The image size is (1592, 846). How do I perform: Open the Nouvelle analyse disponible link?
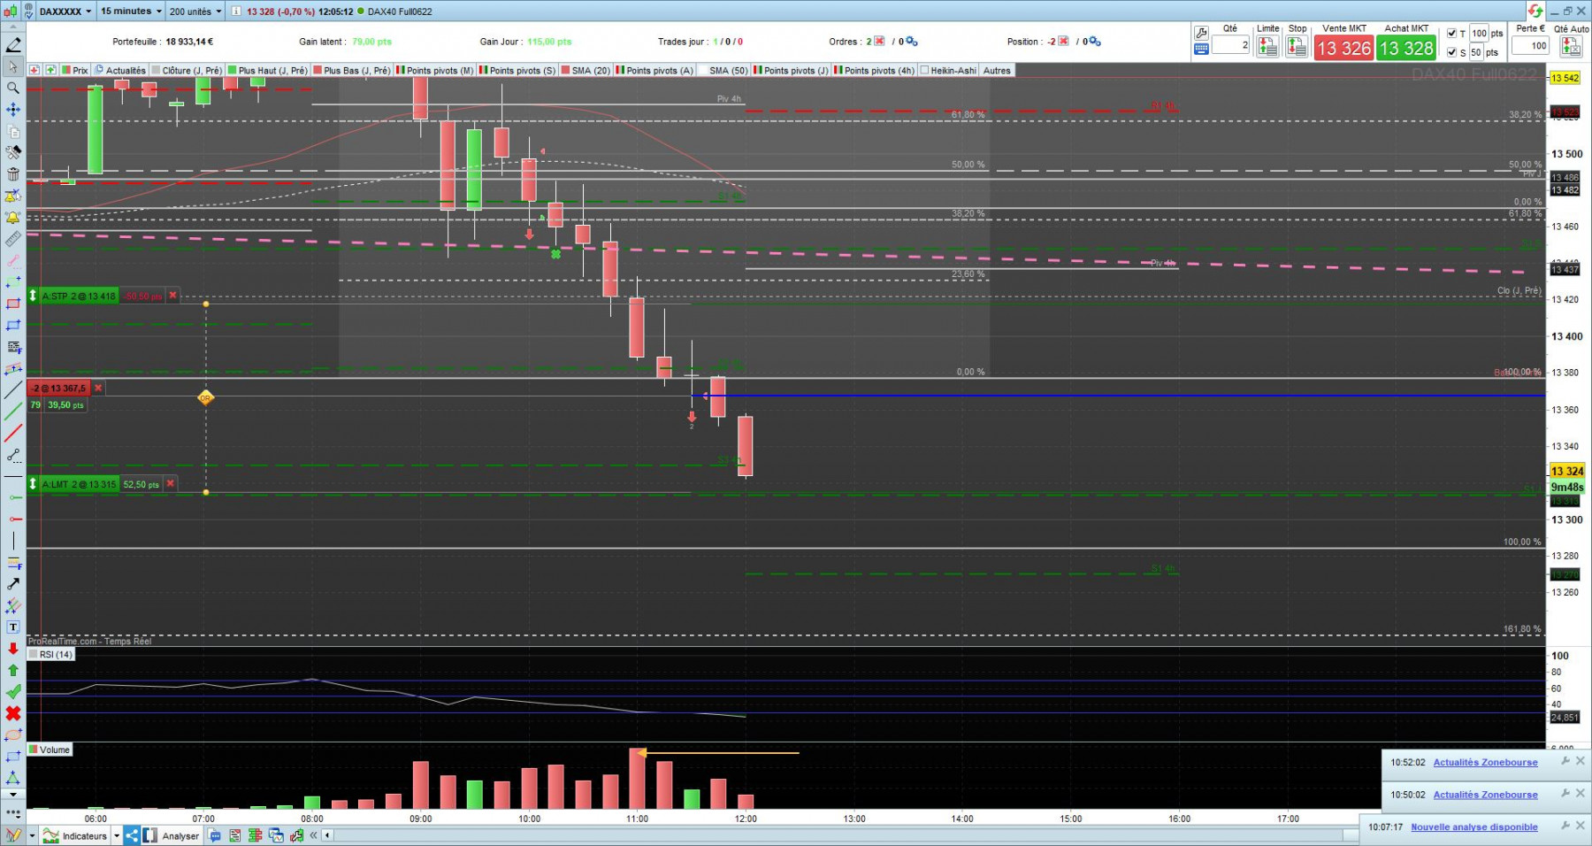tap(1474, 827)
